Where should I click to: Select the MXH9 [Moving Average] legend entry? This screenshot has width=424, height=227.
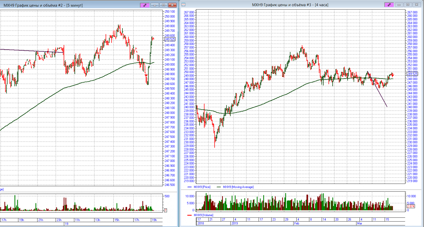(x=238, y=187)
